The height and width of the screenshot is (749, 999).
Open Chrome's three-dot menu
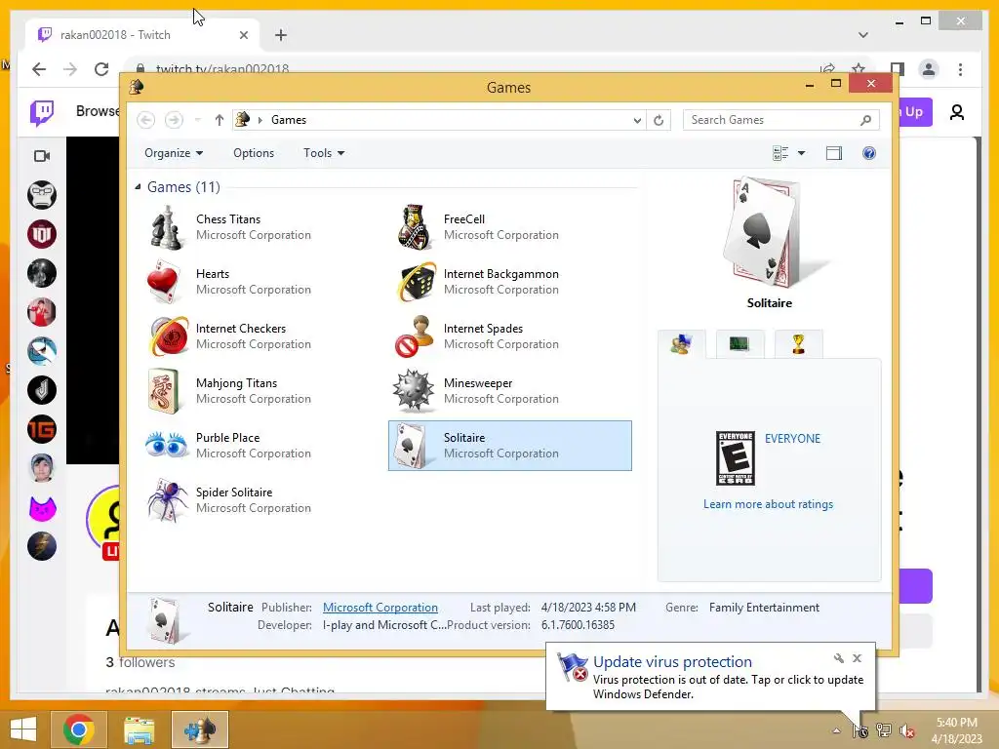point(960,69)
